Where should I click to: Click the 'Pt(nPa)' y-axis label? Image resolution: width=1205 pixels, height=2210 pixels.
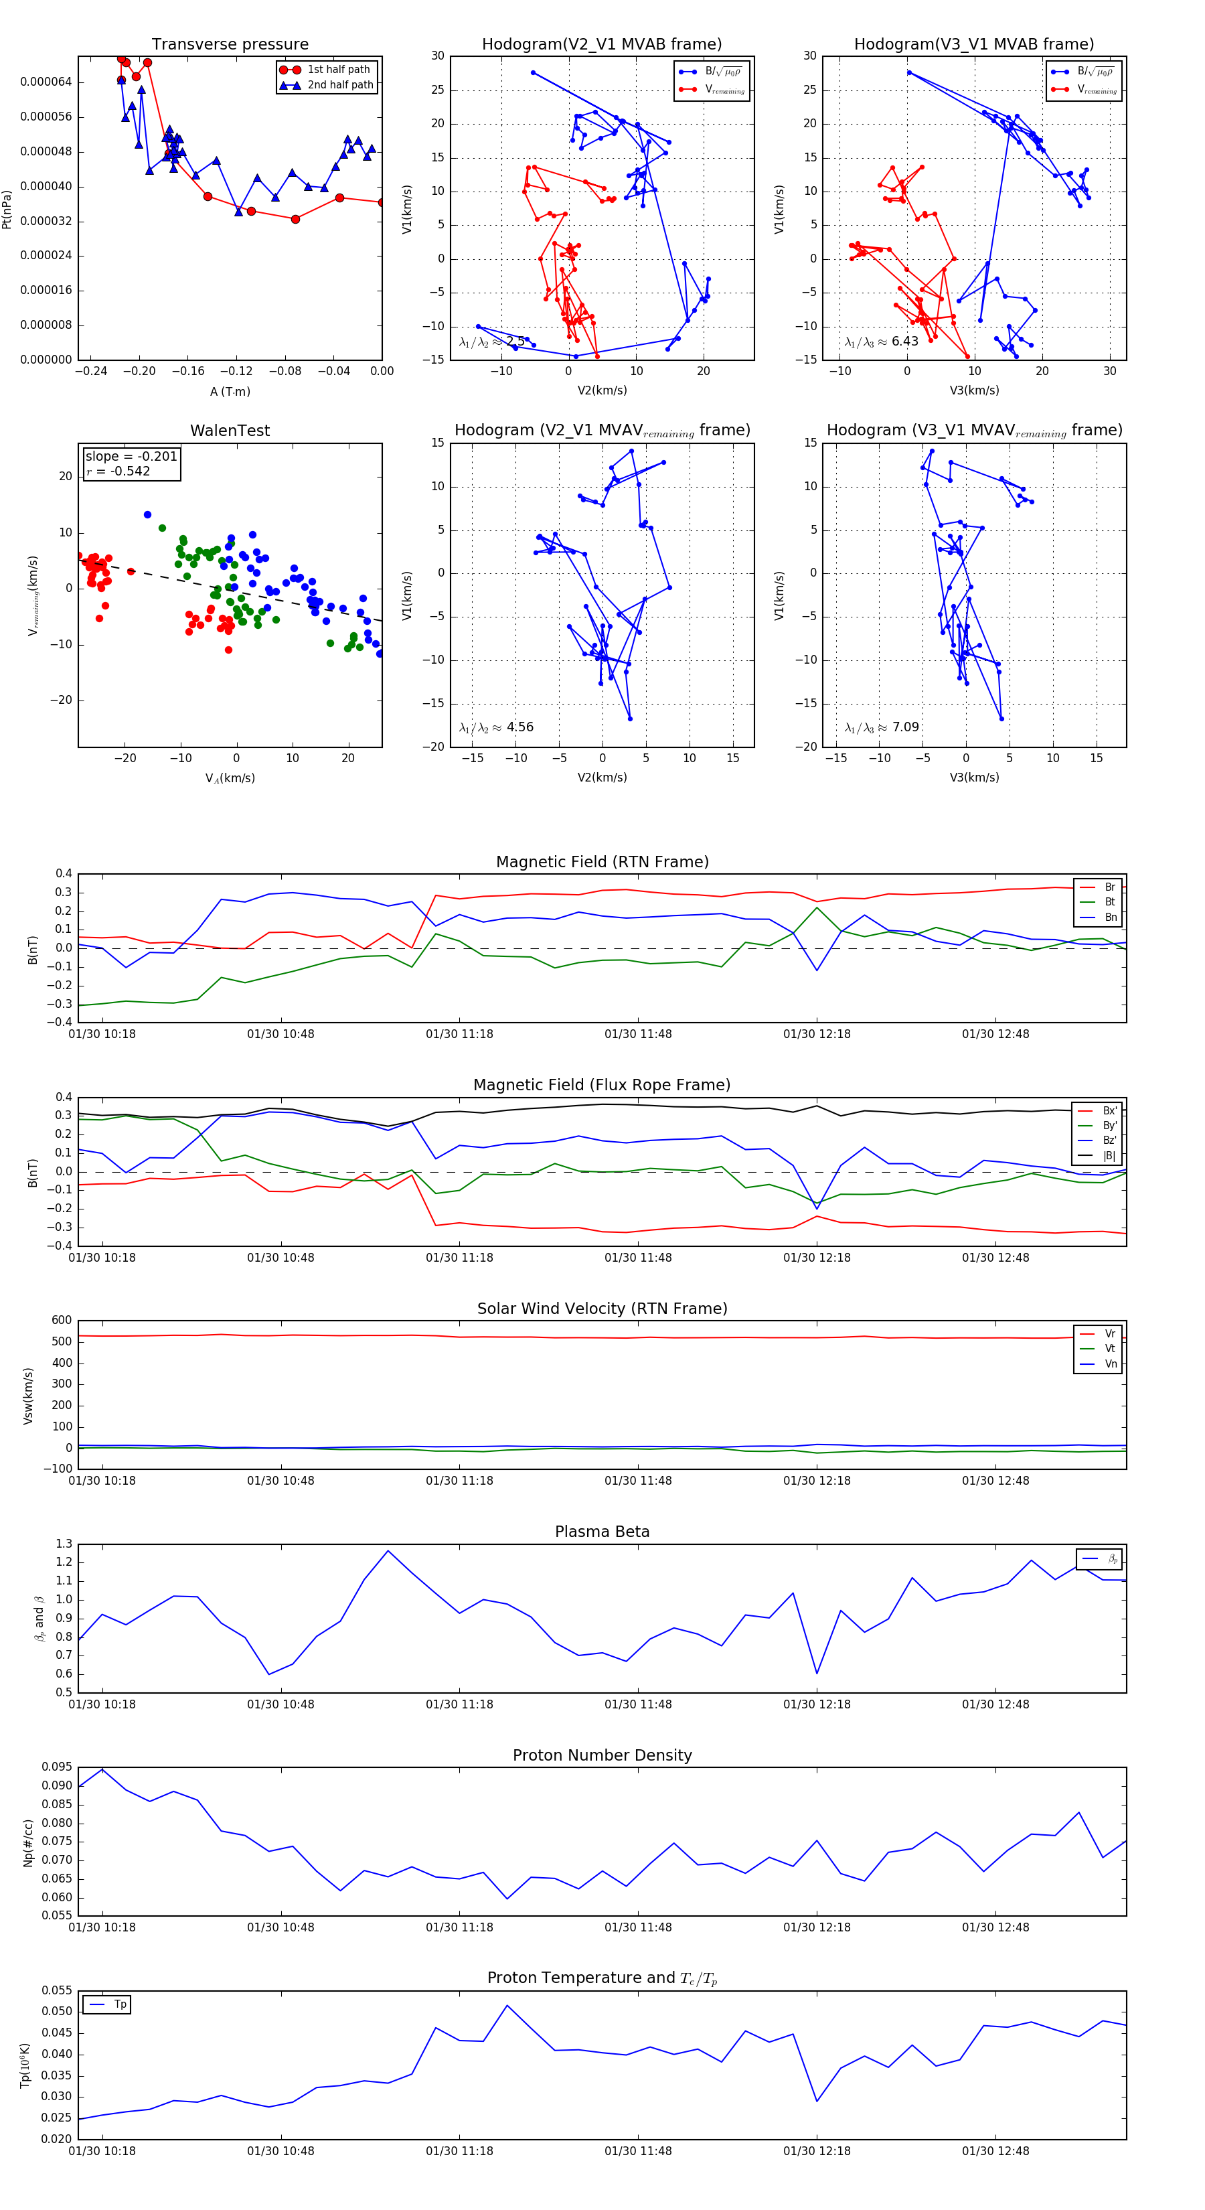coord(7,208)
